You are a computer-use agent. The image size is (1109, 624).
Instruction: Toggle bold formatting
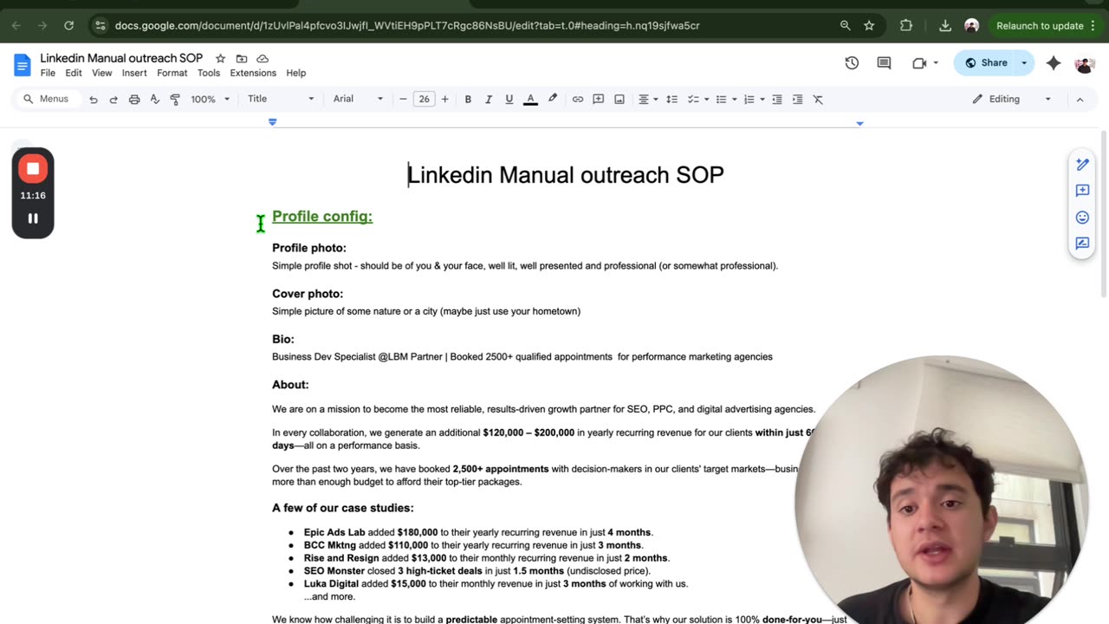click(468, 99)
